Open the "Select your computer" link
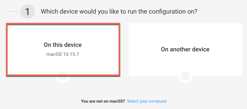 tap(147, 101)
